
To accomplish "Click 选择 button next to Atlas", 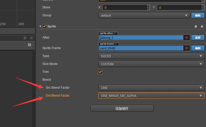I will pyautogui.click(x=198, y=37).
